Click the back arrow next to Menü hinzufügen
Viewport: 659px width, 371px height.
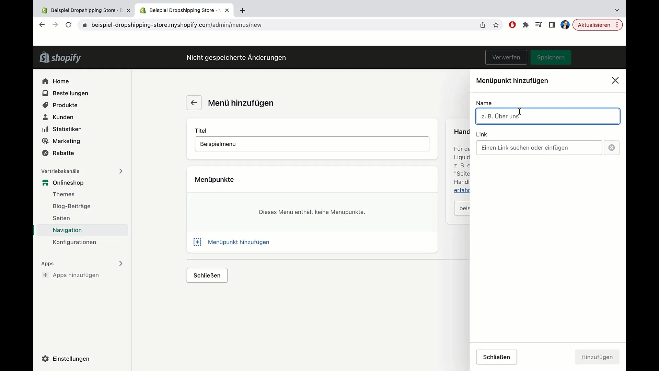click(x=194, y=103)
